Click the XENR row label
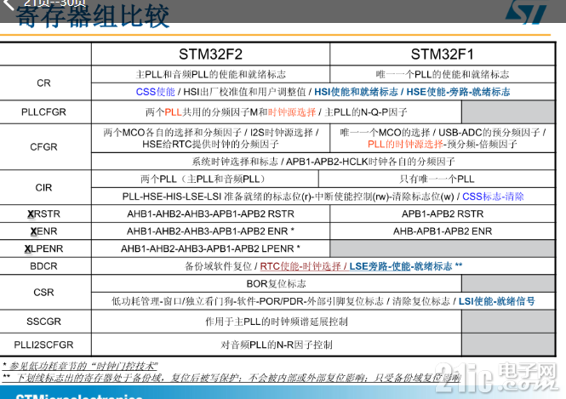Image resolution: width=566 pixels, height=399 pixels. click(43, 231)
